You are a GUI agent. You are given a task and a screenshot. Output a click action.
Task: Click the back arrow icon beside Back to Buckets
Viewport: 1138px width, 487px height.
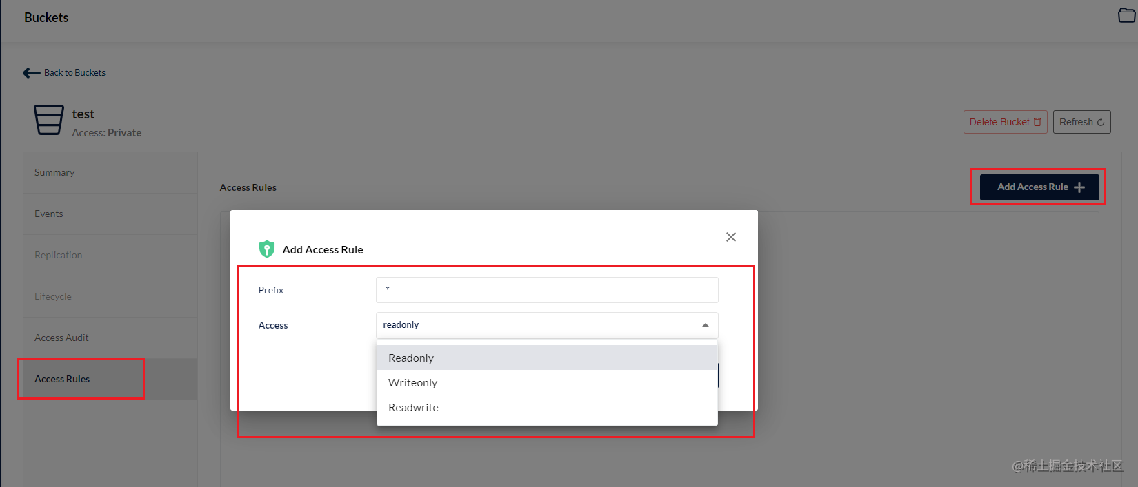31,73
